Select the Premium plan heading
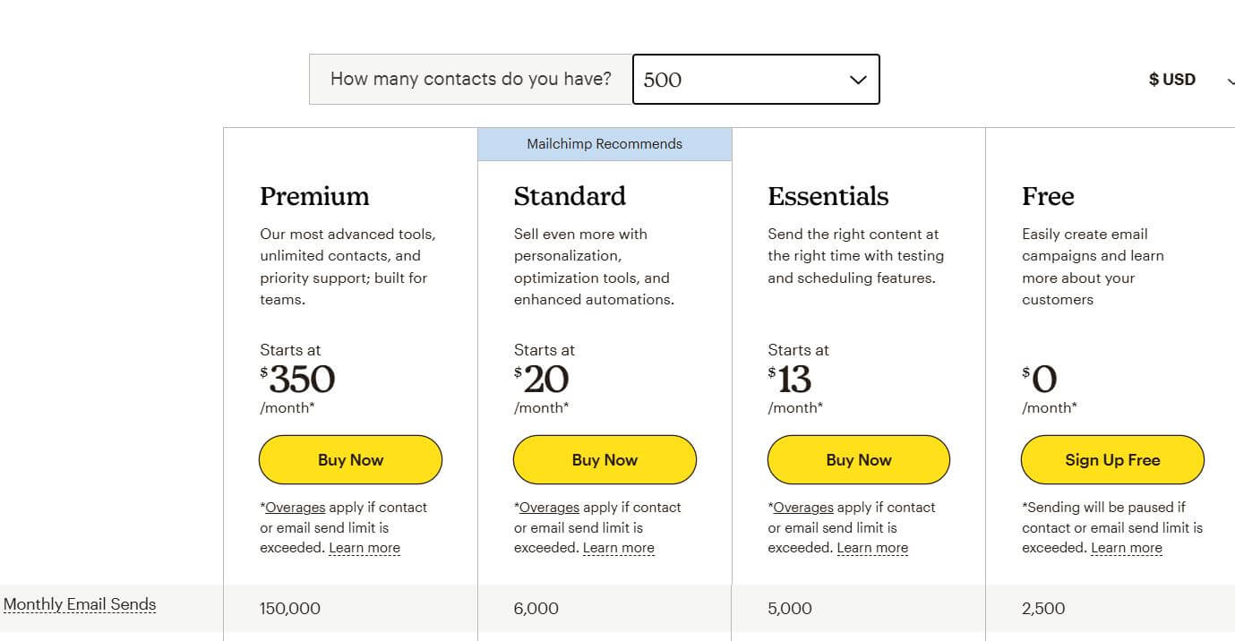1235x641 pixels. (x=314, y=196)
